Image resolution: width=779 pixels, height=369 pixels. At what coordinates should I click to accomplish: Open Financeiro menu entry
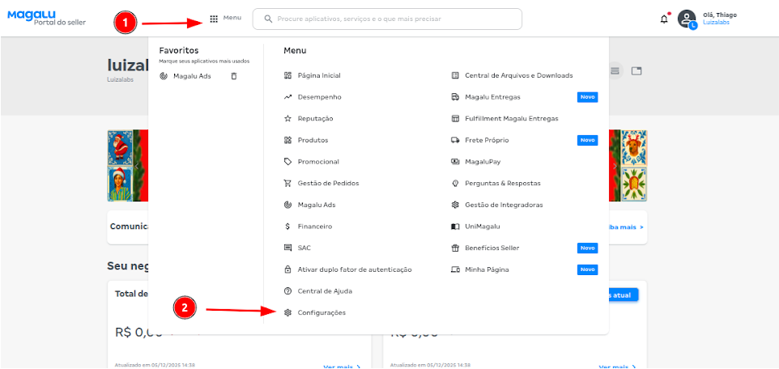click(315, 226)
